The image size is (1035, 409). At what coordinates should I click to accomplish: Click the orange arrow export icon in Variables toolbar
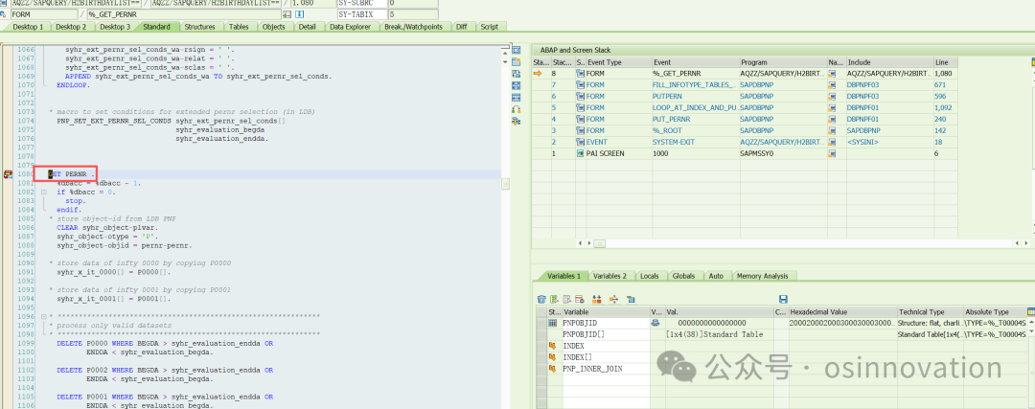click(614, 300)
